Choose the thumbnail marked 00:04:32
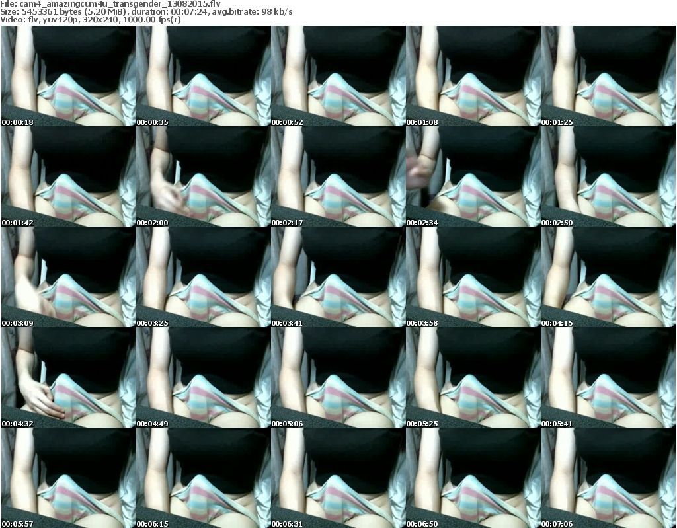The height and width of the screenshot is (528, 677). point(69,377)
